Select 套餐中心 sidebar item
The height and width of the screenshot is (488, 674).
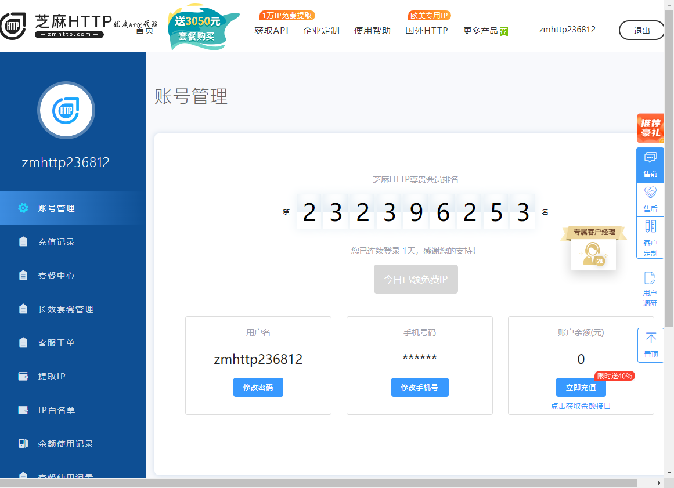(73, 276)
